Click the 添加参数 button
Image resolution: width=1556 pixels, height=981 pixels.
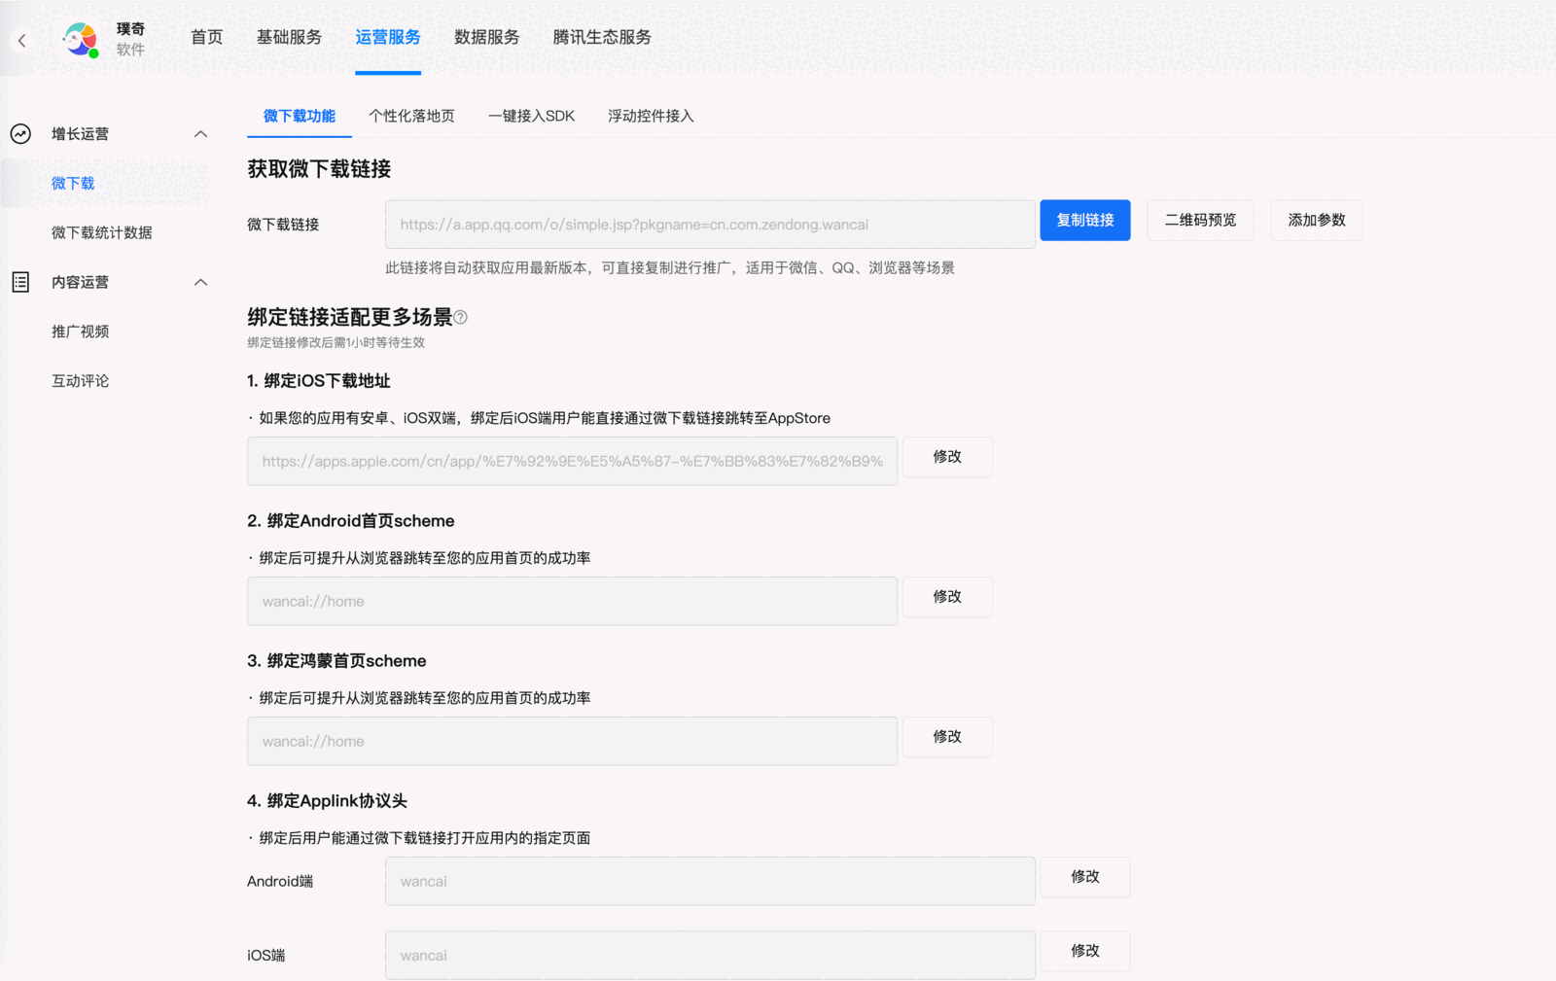(x=1317, y=220)
